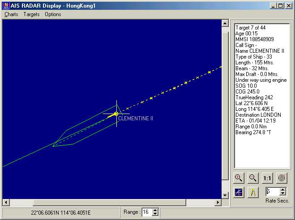The width and height of the screenshot is (295, 220).
Task: Open the Targets menu
Action: (31, 14)
